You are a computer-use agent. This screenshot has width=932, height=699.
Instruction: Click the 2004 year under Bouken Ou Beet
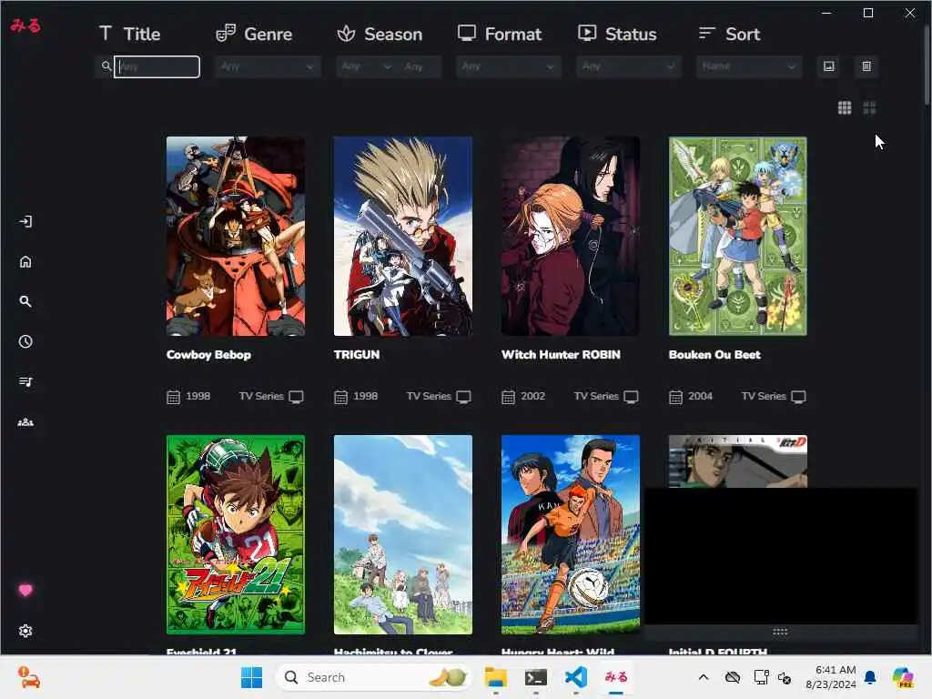click(700, 396)
